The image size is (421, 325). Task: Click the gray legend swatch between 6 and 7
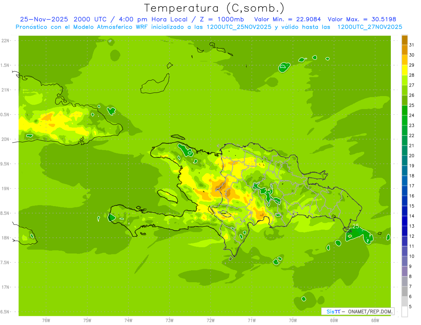coord(405,291)
